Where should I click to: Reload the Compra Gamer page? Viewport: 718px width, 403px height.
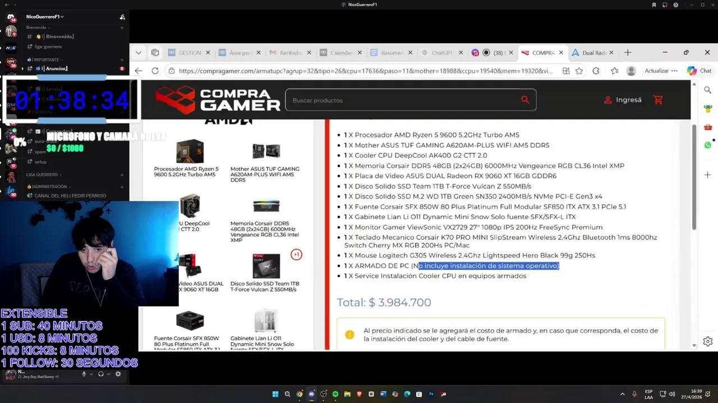tap(155, 71)
